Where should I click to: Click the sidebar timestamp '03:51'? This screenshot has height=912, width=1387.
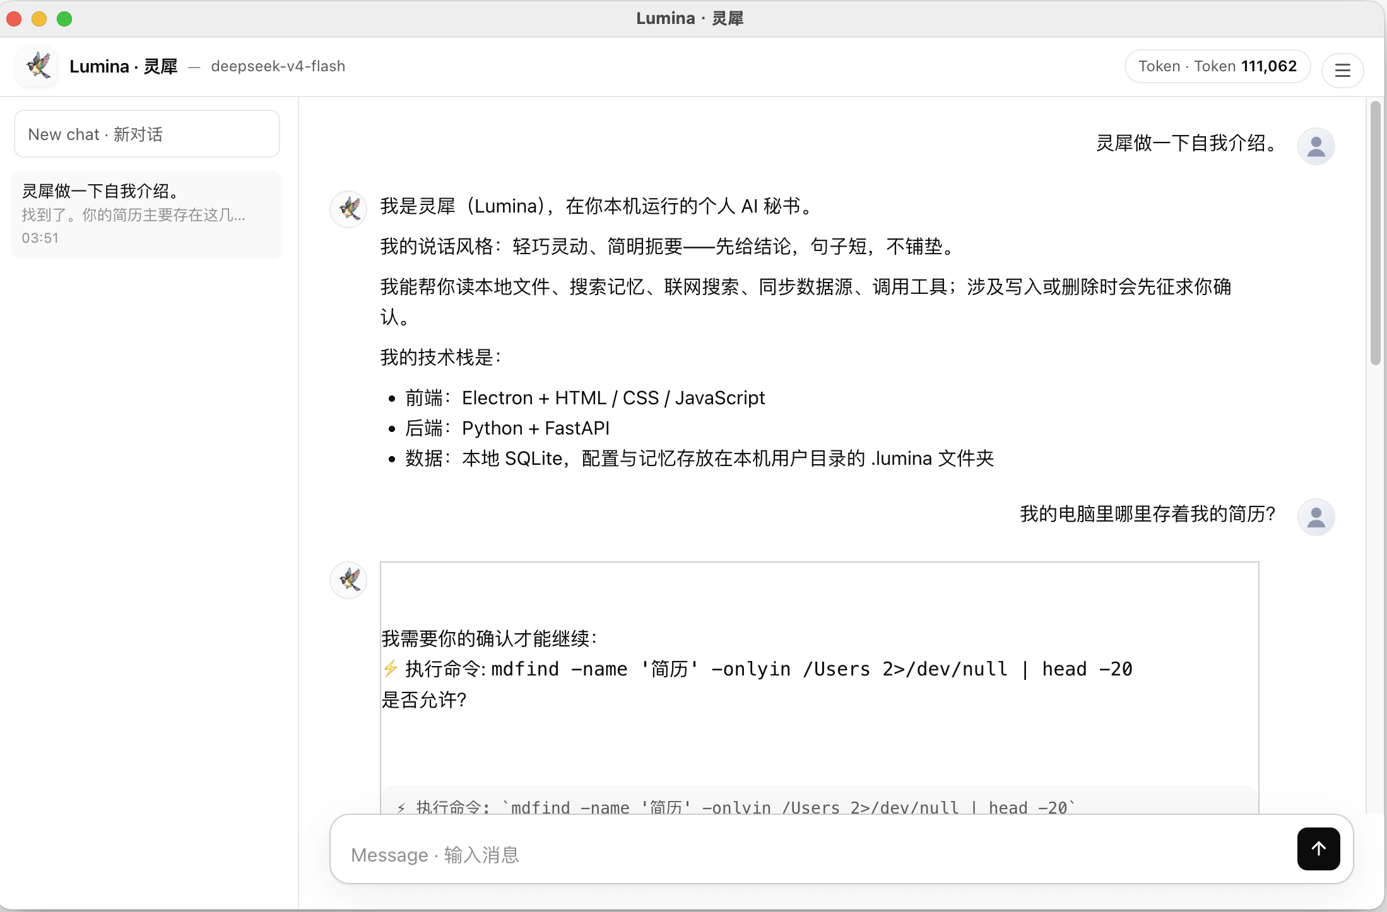click(40, 238)
